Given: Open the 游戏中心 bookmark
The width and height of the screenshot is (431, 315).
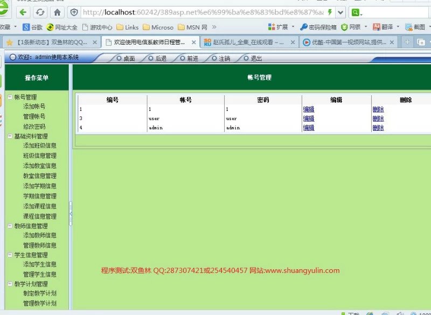Looking at the screenshot, I should point(98,27).
